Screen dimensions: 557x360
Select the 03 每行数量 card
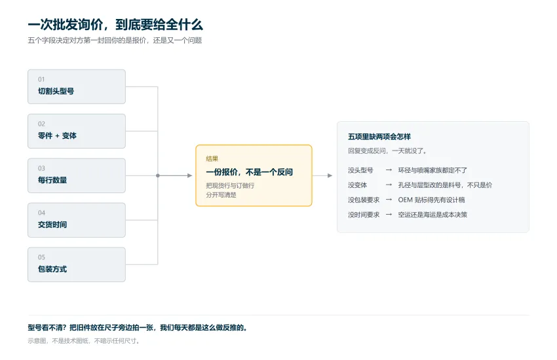click(x=77, y=175)
